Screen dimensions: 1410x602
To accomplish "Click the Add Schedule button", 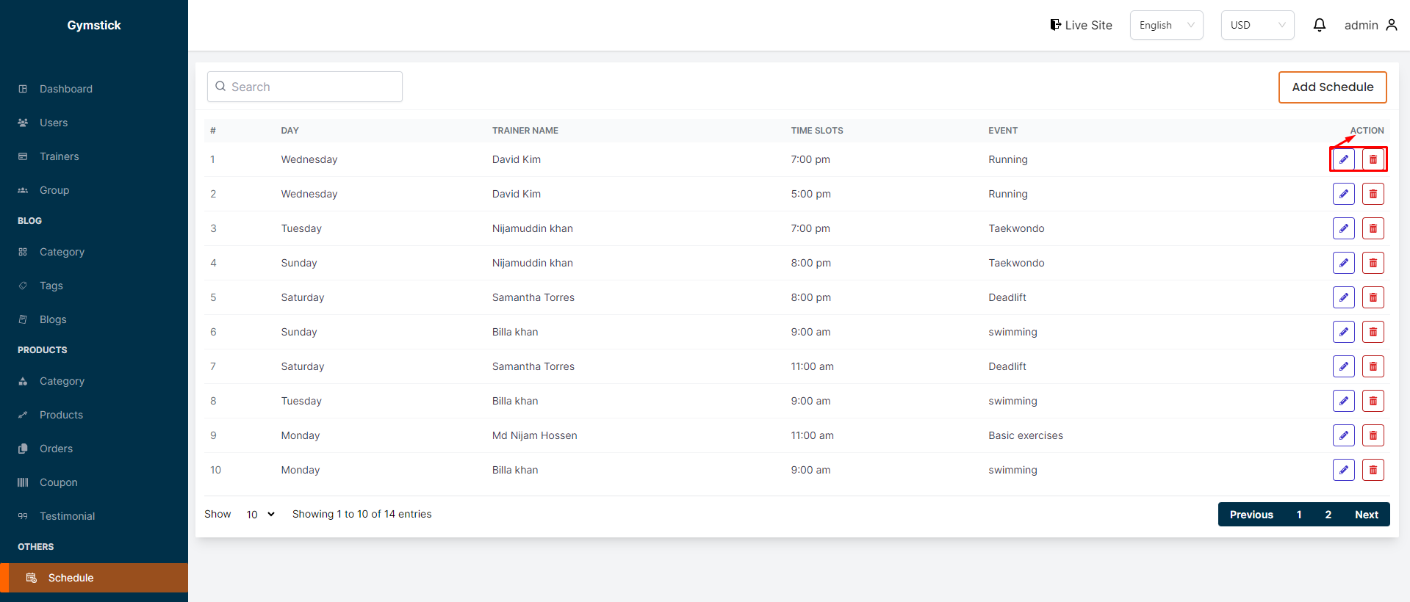I will 1332,87.
